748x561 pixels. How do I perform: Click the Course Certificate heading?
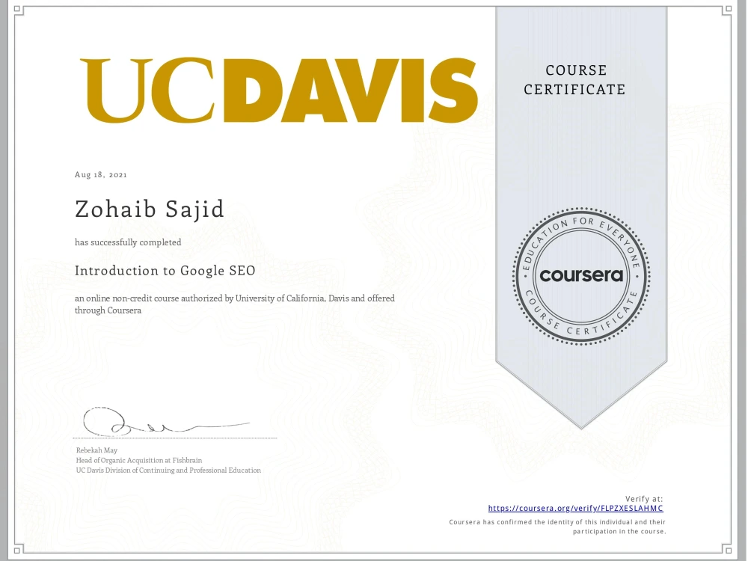pyautogui.click(x=574, y=80)
